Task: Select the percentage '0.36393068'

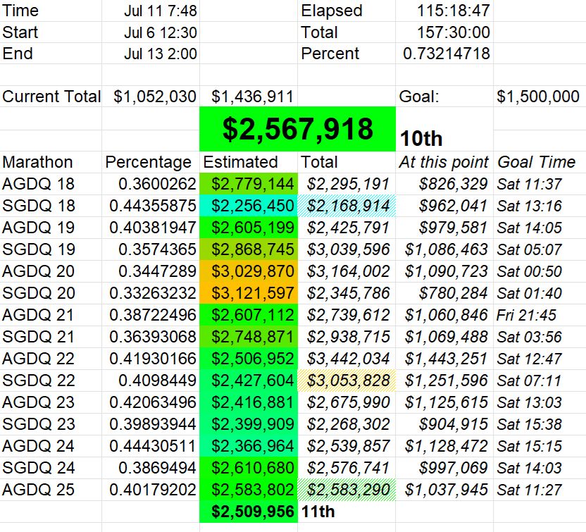Action: [151, 337]
